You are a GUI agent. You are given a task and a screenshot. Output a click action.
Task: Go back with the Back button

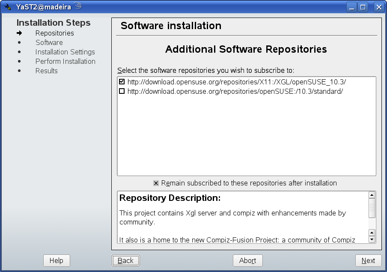pyautogui.click(x=125, y=260)
